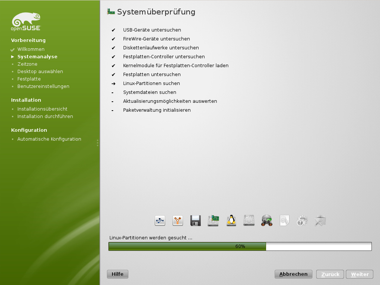This screenshot has width=380, height=285.
Task: Go back with the Zurück button
Action: pyautogui.click(x=330, y=274)
